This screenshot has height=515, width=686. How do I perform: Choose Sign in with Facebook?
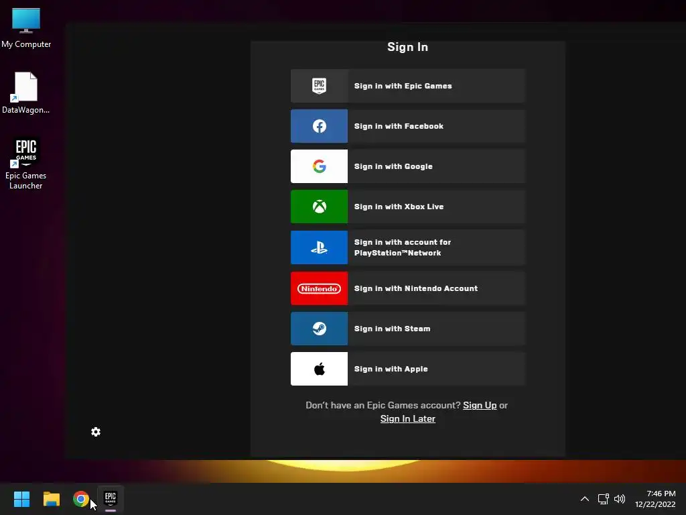[x=408, y=126]
